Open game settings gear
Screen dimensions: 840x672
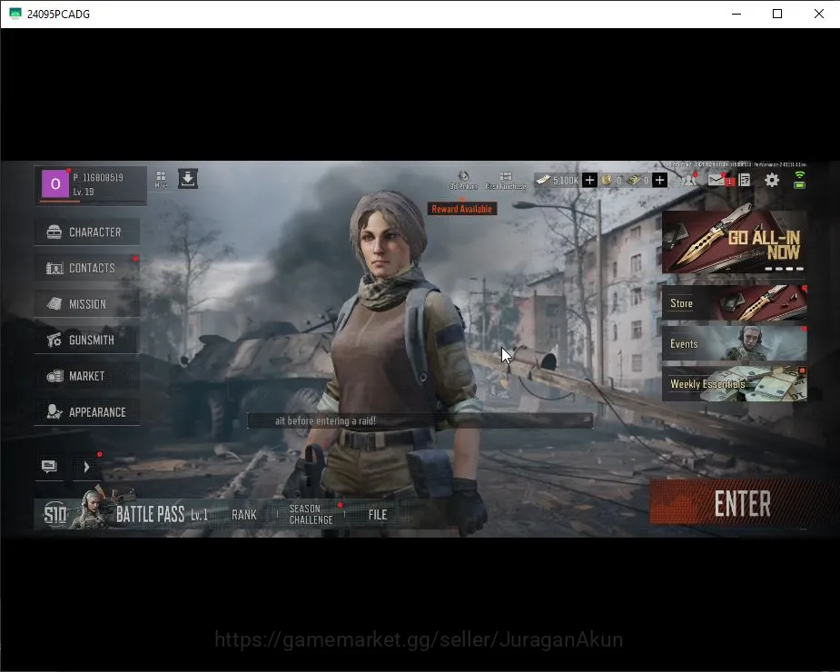771,180
